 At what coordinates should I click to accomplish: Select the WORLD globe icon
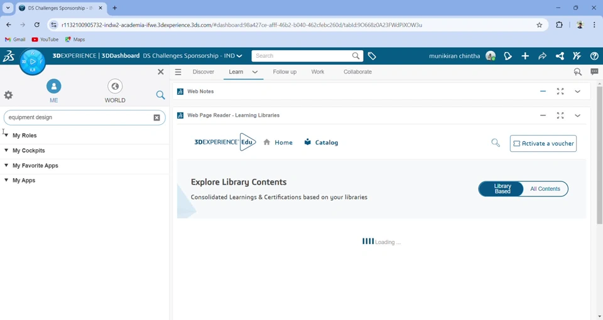(115, 87)
